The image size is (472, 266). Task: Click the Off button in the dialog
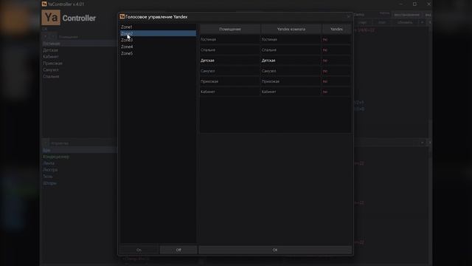point(178,250)
